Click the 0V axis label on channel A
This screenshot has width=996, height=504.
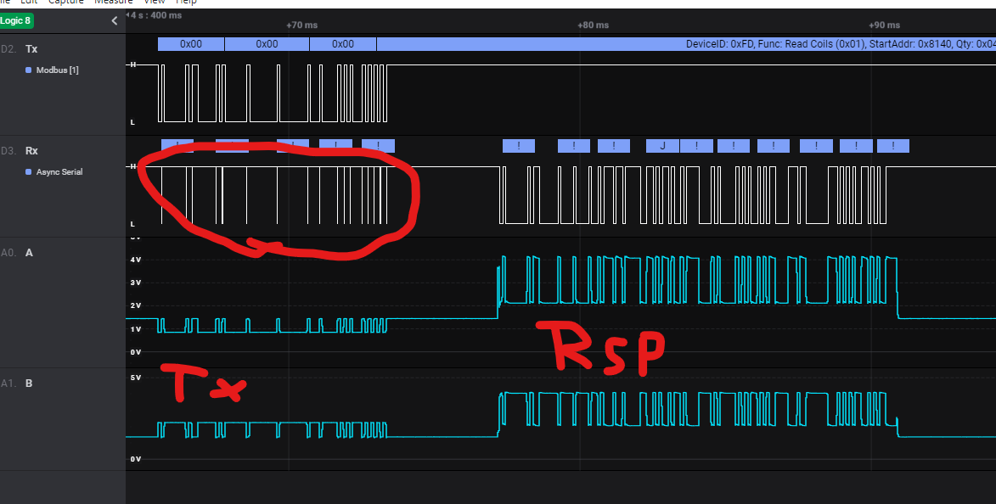[135, 352]
